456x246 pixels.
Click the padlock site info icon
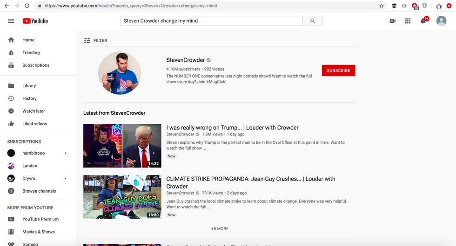40,6
